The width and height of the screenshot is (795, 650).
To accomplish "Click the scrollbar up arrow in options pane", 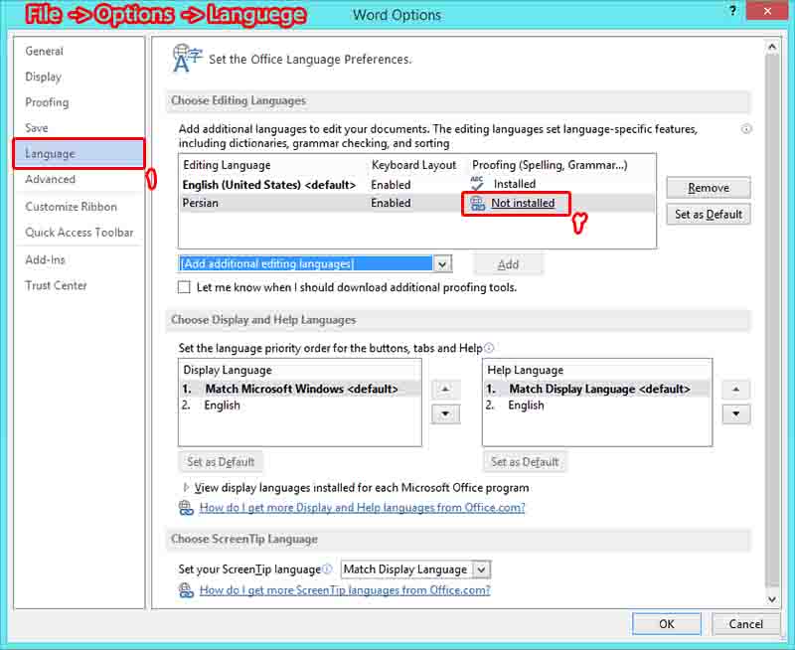I will 772,47.
